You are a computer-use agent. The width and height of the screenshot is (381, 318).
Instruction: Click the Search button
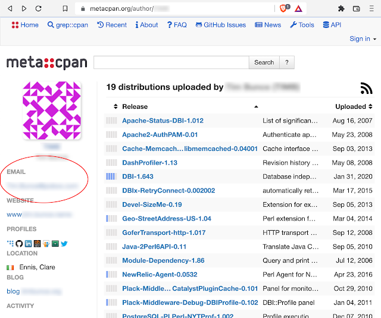coord(264,62)
